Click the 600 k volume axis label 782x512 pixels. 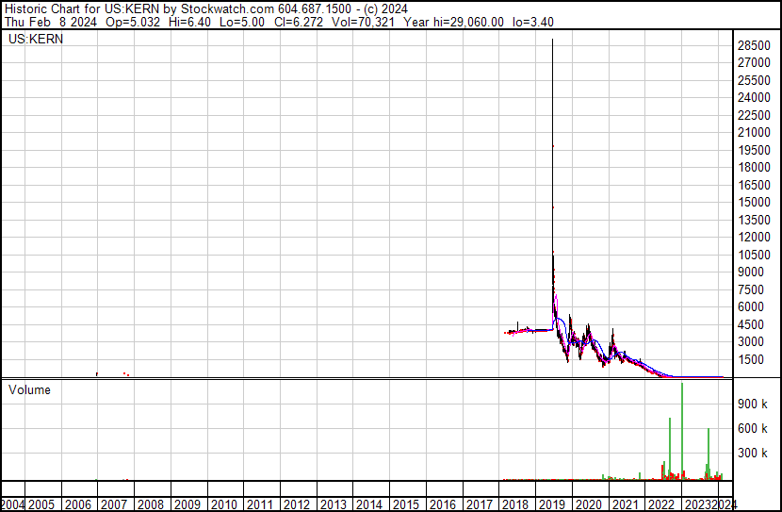753,429
